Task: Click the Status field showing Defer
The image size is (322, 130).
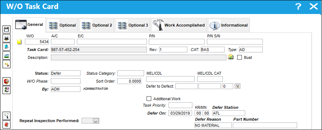Action: [x=65, y=73]
